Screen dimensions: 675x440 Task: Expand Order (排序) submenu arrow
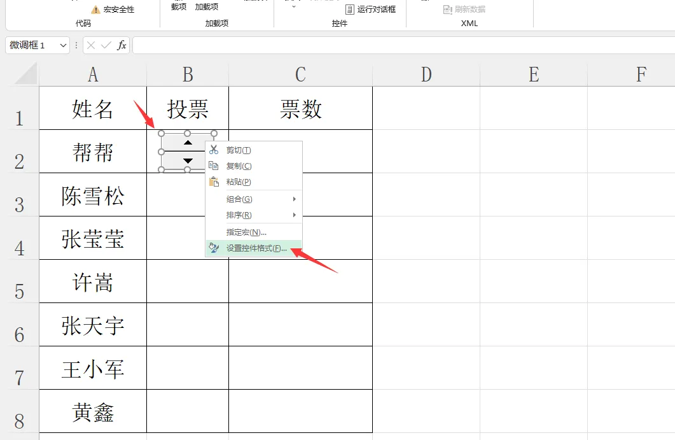coord(295,215)
